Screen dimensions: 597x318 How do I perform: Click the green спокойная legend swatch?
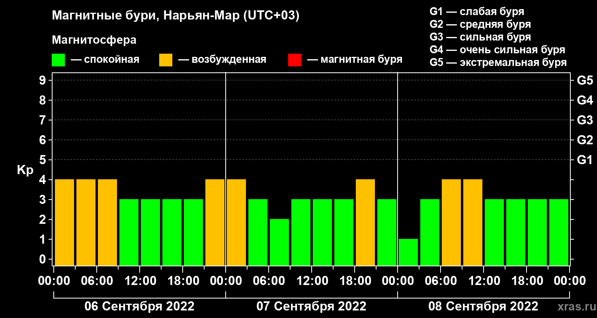[x=58, y=60]
